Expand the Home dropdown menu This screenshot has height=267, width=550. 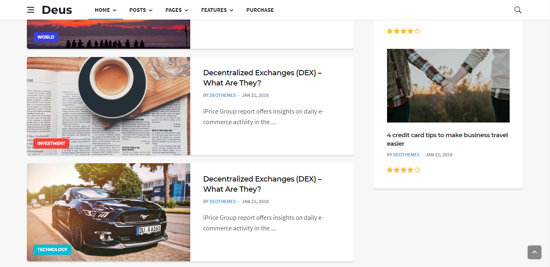click(106, 10)
